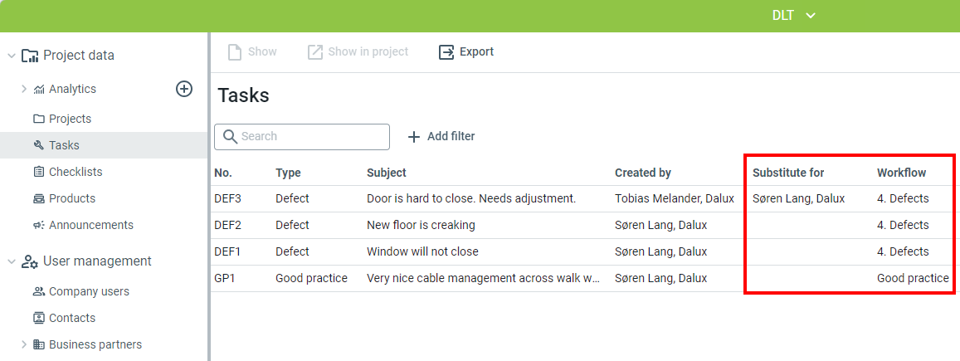Click the Announcements megaphone icon
The image size is (960, 361).
point(38,225)
